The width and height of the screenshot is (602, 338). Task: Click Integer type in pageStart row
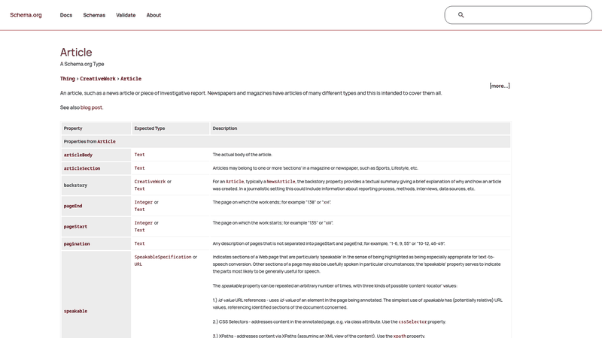point(144,222)
